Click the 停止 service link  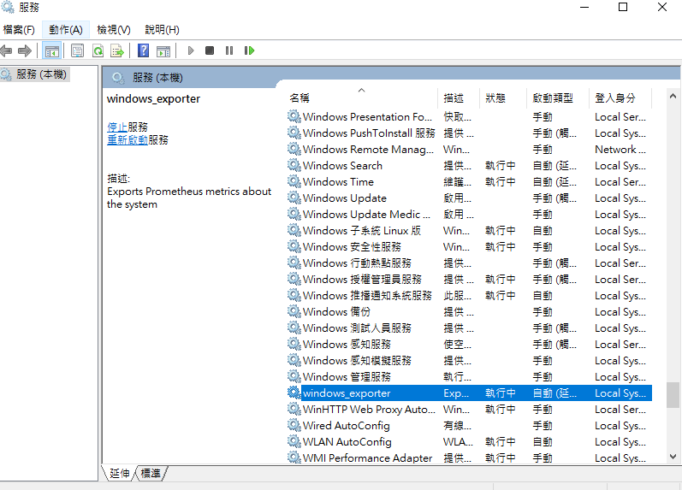tap(116, 127)
